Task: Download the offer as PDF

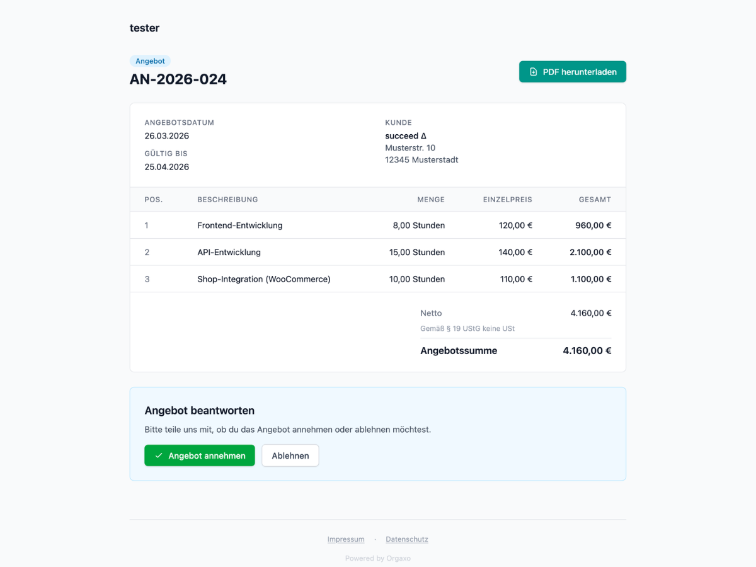Action: [573, 72]
